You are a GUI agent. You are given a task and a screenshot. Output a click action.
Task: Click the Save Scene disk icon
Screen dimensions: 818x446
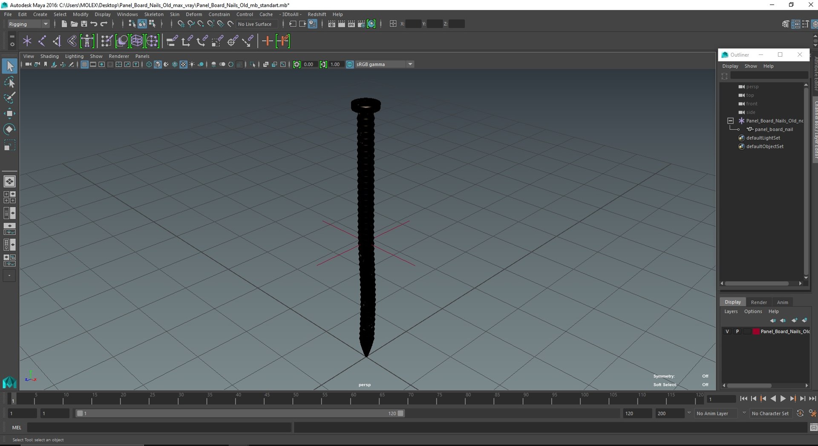84,24
